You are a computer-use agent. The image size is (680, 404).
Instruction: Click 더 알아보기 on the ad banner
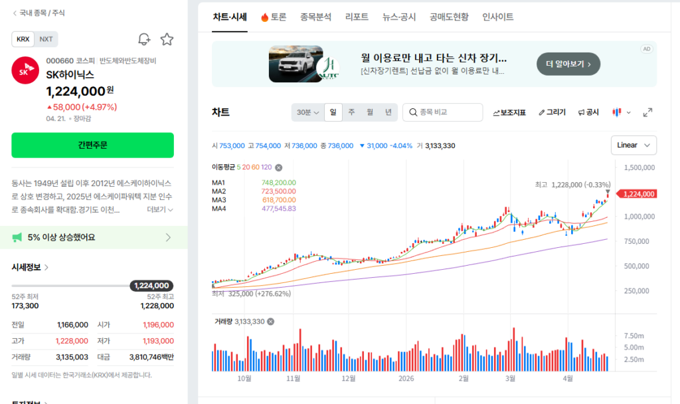coord(568,64)
